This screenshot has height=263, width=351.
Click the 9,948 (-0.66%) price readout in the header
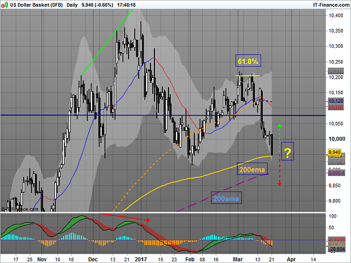tap(97, 5)
